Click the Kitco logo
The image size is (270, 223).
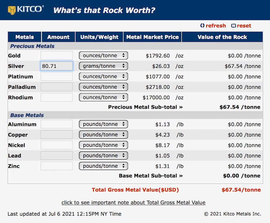[x=26, y=10]
